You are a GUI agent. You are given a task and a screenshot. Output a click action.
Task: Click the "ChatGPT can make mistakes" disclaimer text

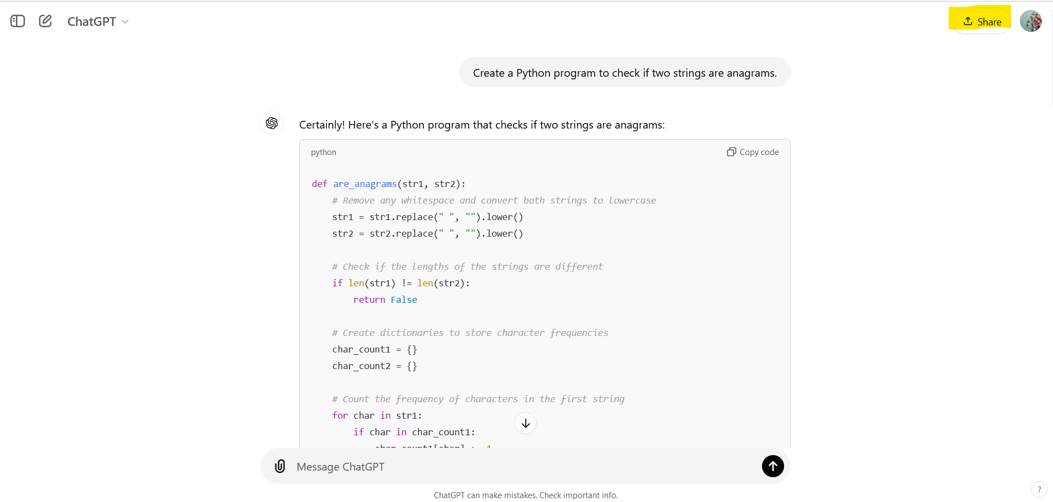point(526,495)
